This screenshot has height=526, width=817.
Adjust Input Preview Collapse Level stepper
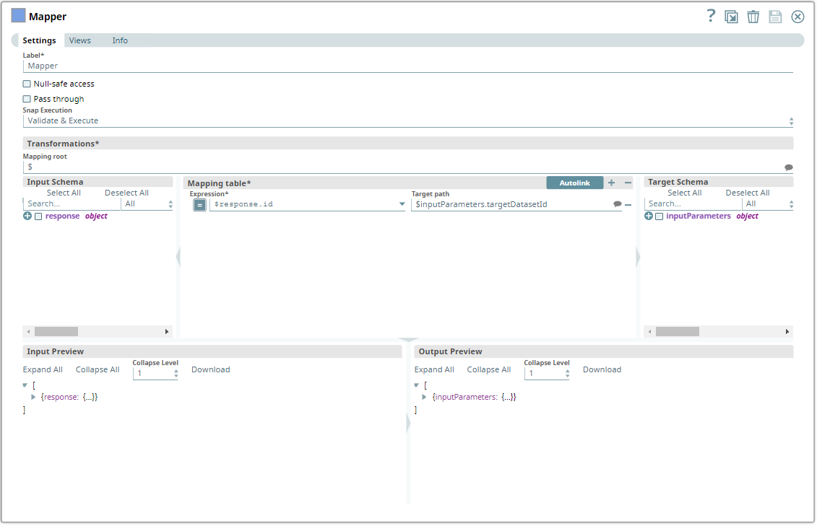176,374
